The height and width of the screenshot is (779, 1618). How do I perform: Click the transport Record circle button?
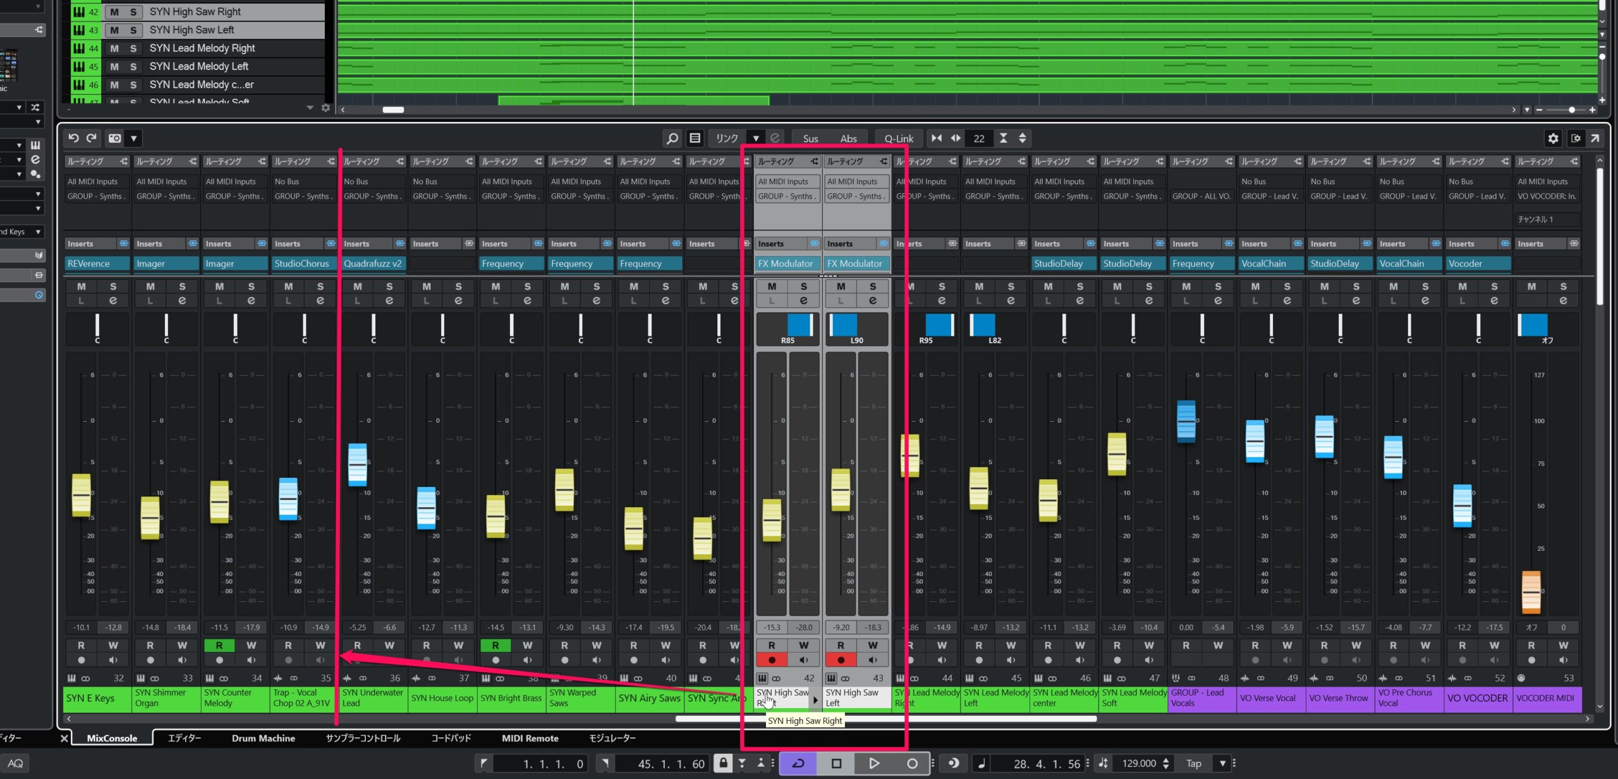click(912, 763)
